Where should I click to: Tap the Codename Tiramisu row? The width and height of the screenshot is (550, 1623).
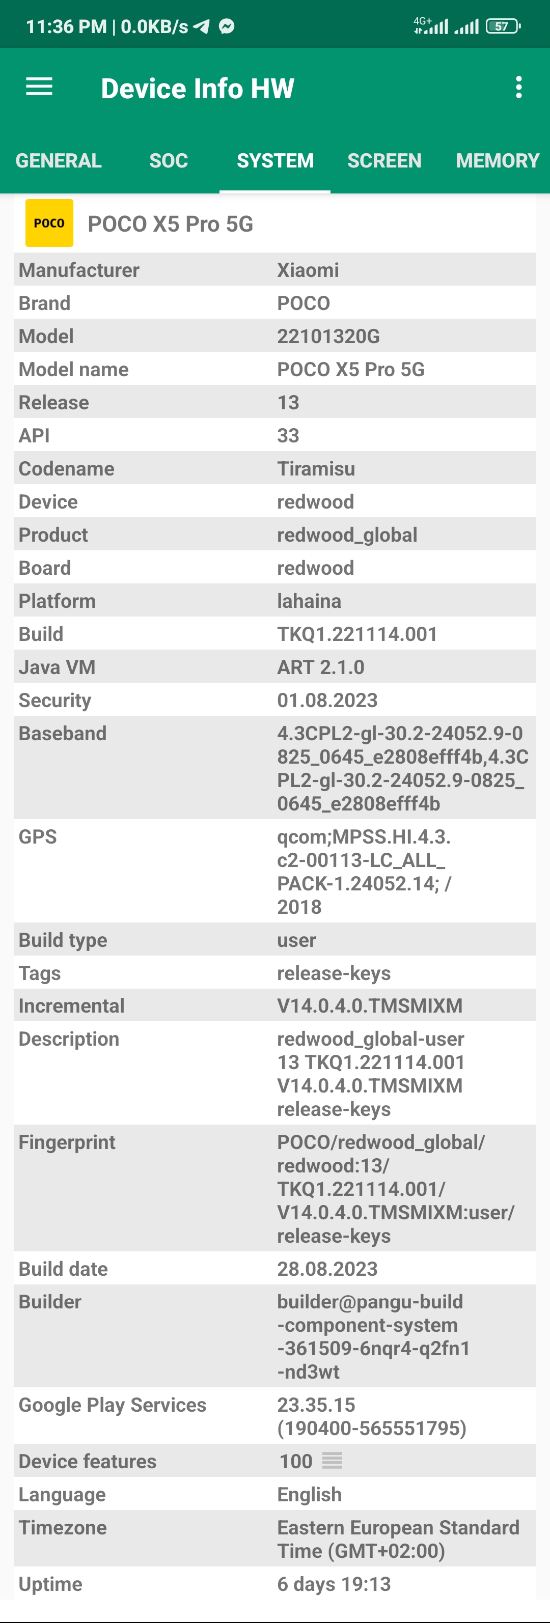pyautogui.click(x=274, y=468)
